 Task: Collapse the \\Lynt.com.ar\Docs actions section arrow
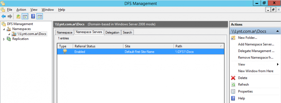[278, 31]
